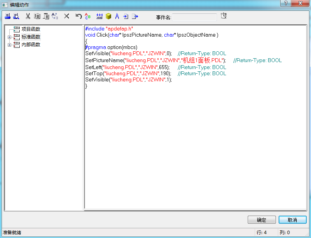
Task: Import action with arrow-in icon
Action: click(126, 16)
